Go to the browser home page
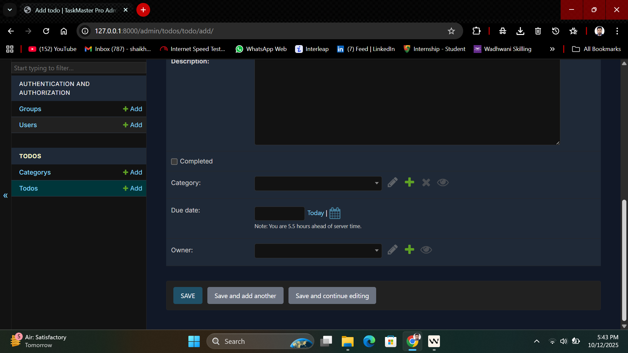The height and width of the screenshot is (353, 628). click(x=64, y=31)
